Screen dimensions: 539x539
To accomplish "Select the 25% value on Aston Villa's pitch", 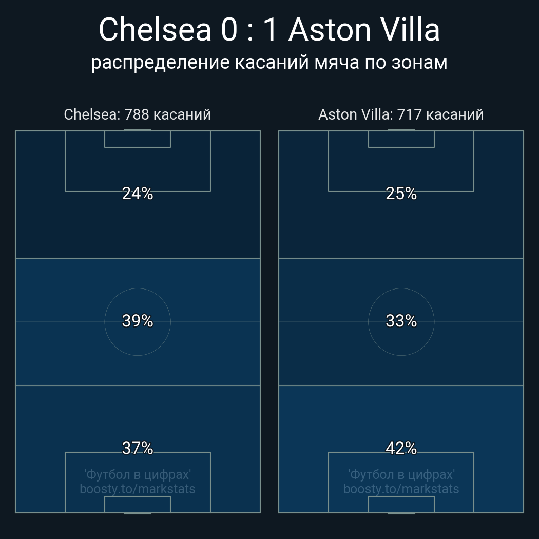I will click(x=401, y=194).
